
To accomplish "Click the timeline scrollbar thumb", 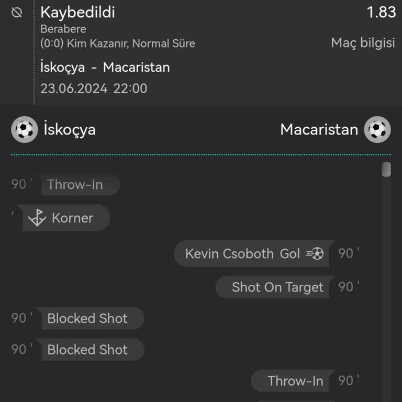I will [386, 170].
